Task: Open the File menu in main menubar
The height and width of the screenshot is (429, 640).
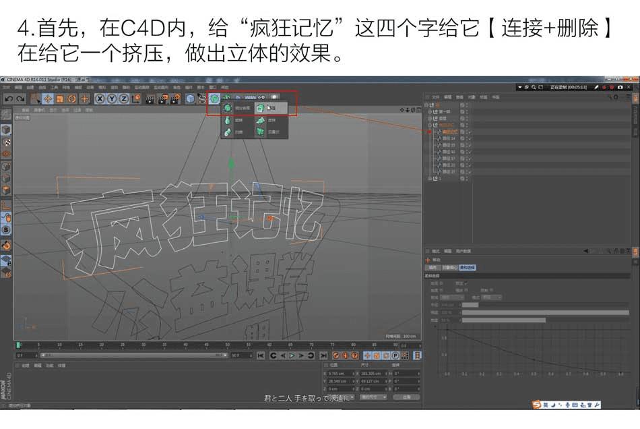Action: 6,88
